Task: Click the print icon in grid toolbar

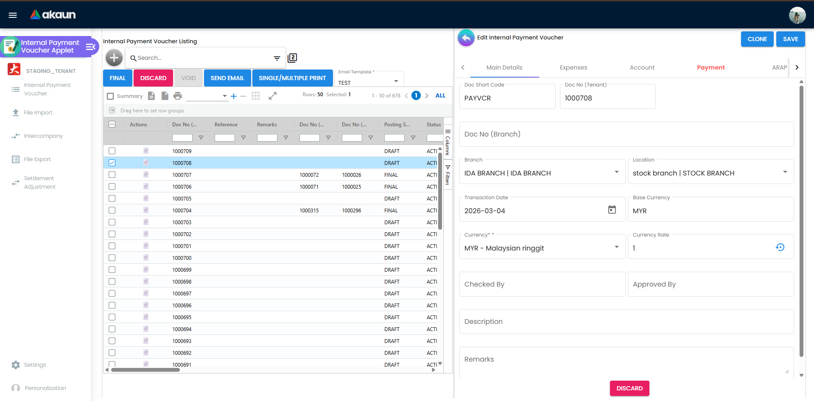Action: coord(178,96)
